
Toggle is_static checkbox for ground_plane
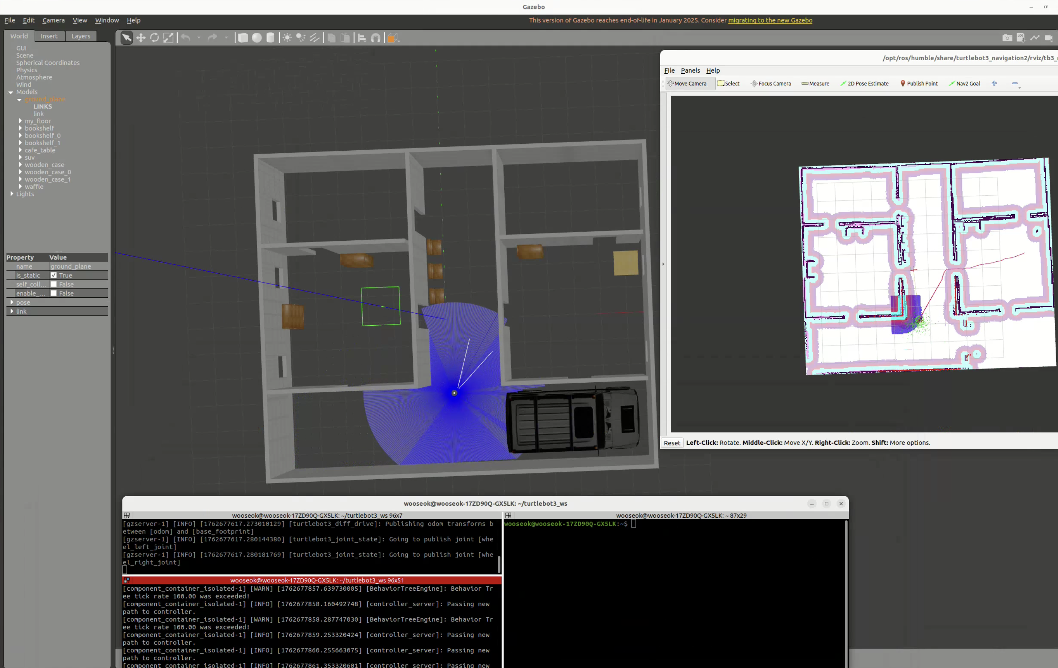click(x=54, y=275)
